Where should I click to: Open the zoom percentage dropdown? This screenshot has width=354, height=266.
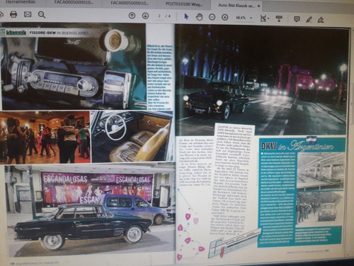pyautogui.click(x=244, y=18)
